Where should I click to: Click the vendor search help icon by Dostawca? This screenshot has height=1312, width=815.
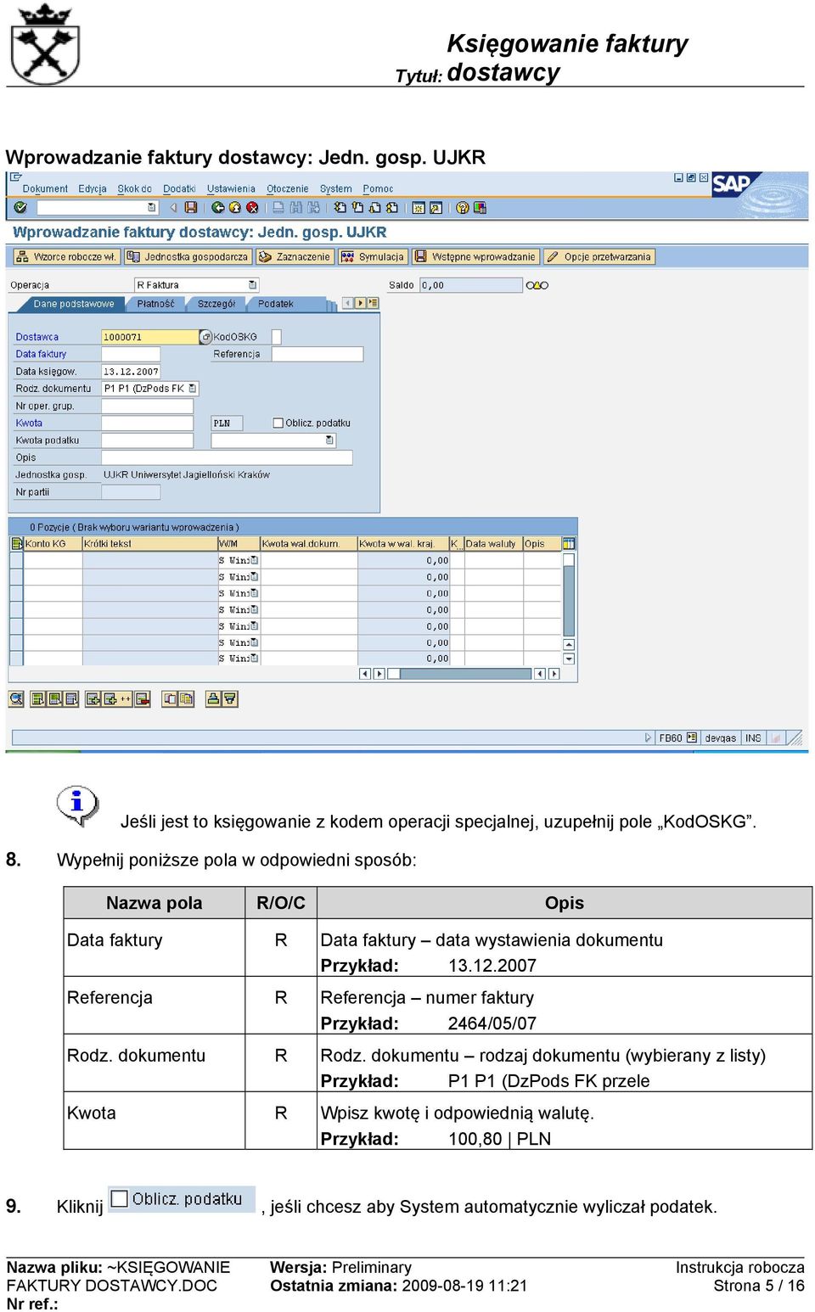tap(205, 337)
